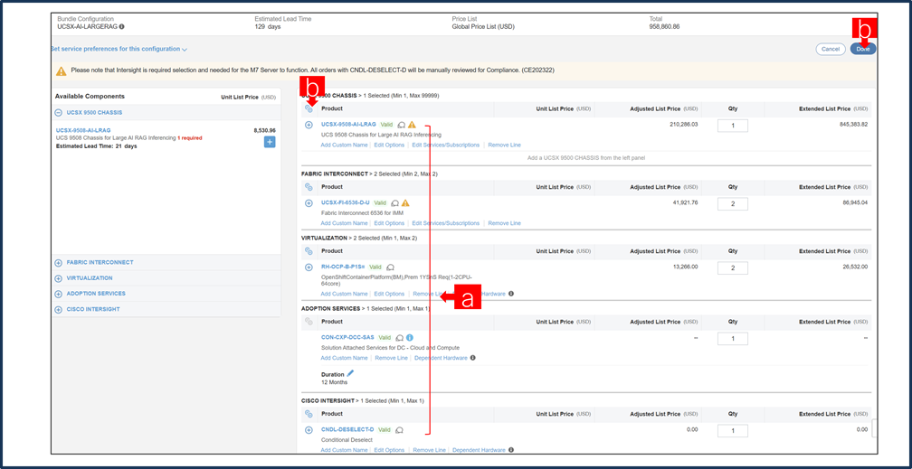Click Edit Services/Subscriptions under UCSX-9508-AI-LRAG
The width and height of the screenshot is (912, 469).
[x=446, y=145]
